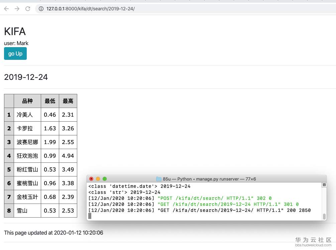Select 金枝玉叶 cell in row 7
This screenshot has height=250, width=336.
click(x=27, y=197)
